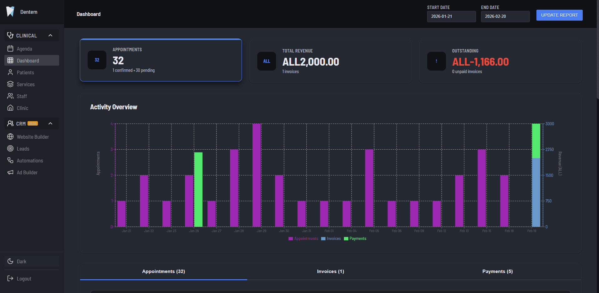Click the End Date input field

505,16
